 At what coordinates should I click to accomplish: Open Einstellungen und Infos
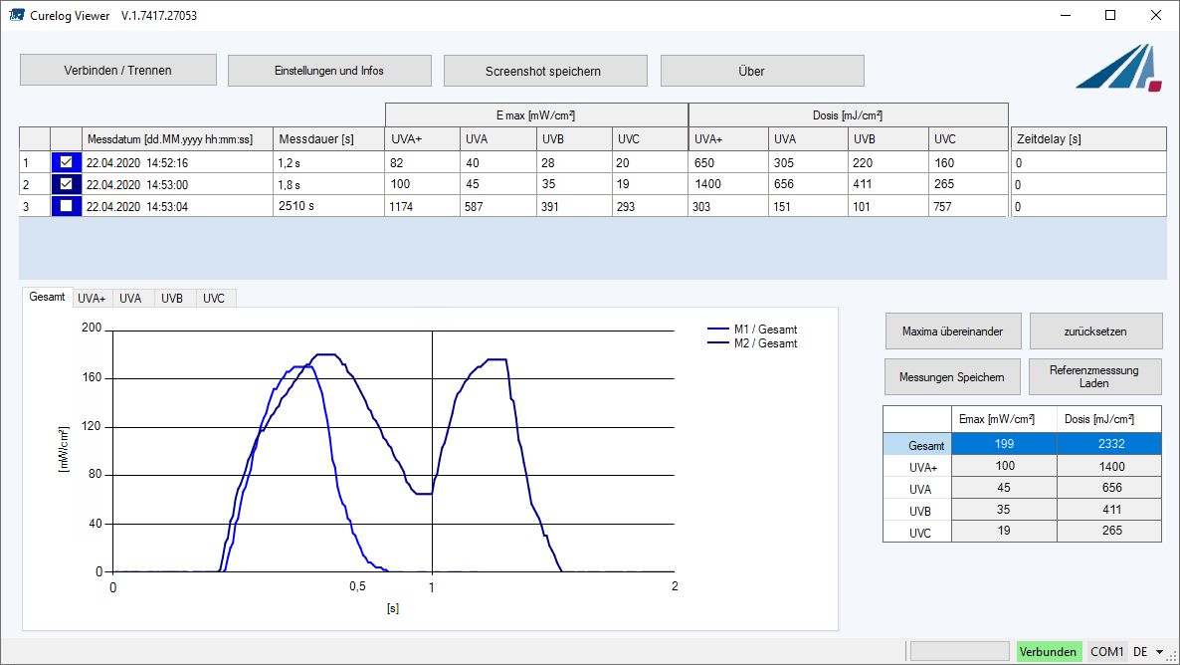point(329,71)
